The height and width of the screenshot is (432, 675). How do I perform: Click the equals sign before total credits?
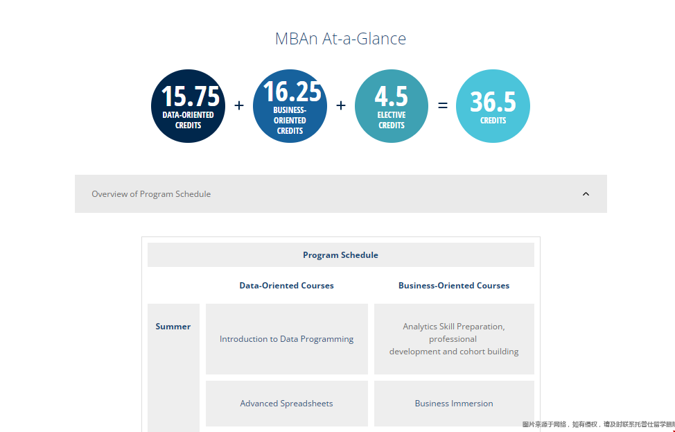click(443, 105)
